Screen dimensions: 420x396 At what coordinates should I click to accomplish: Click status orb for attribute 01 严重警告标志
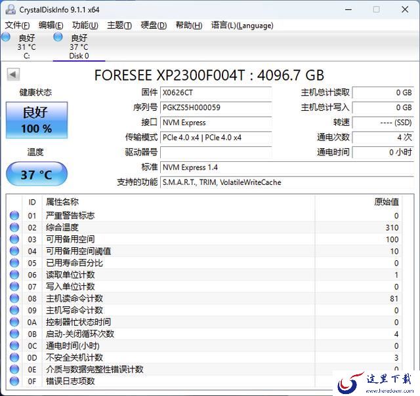click(x=14, y=216)
